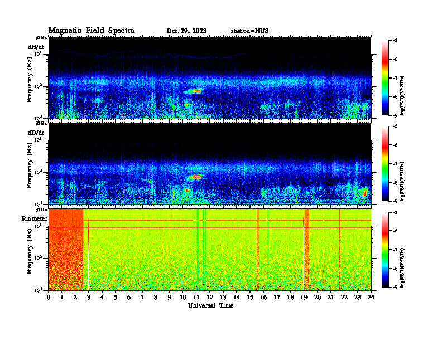The image size is (442, 341).
Task: Click the "Universal Time" axis title
Action: coord(210,305)
